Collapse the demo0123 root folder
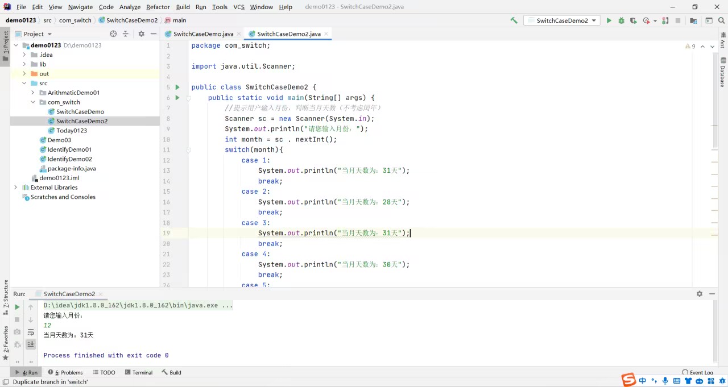 [15, 45]
